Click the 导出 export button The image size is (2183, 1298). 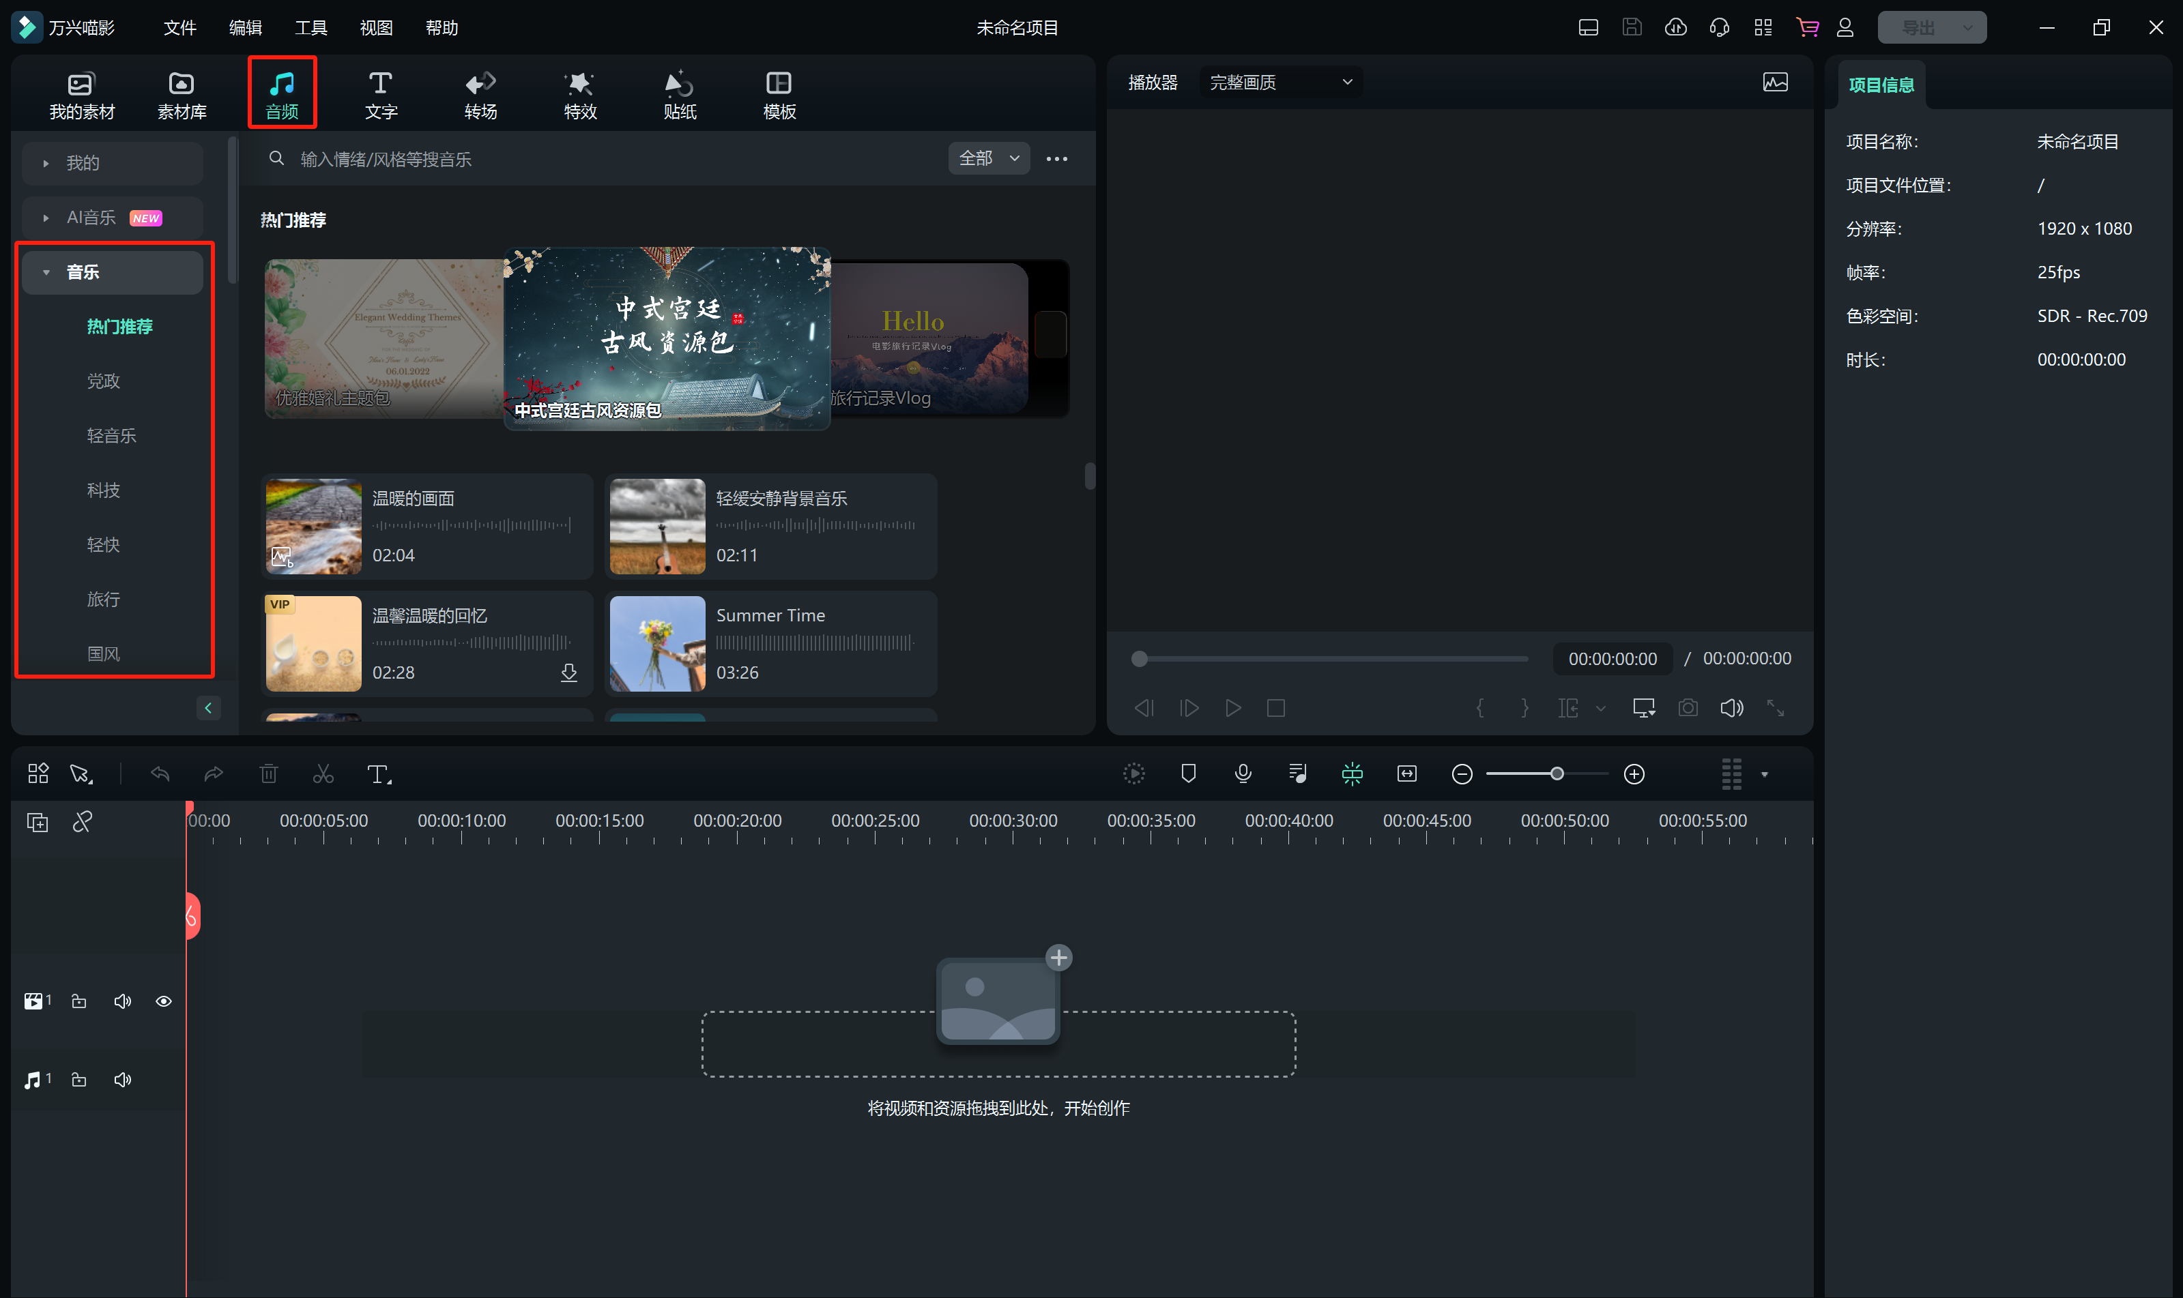point(1919,28)
